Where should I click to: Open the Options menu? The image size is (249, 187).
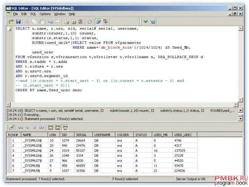click(45, 14)
